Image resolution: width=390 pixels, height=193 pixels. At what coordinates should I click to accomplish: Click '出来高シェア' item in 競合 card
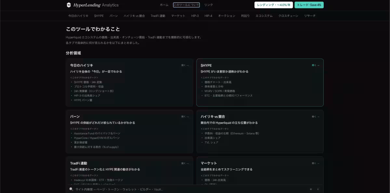[x=213, y=138]
